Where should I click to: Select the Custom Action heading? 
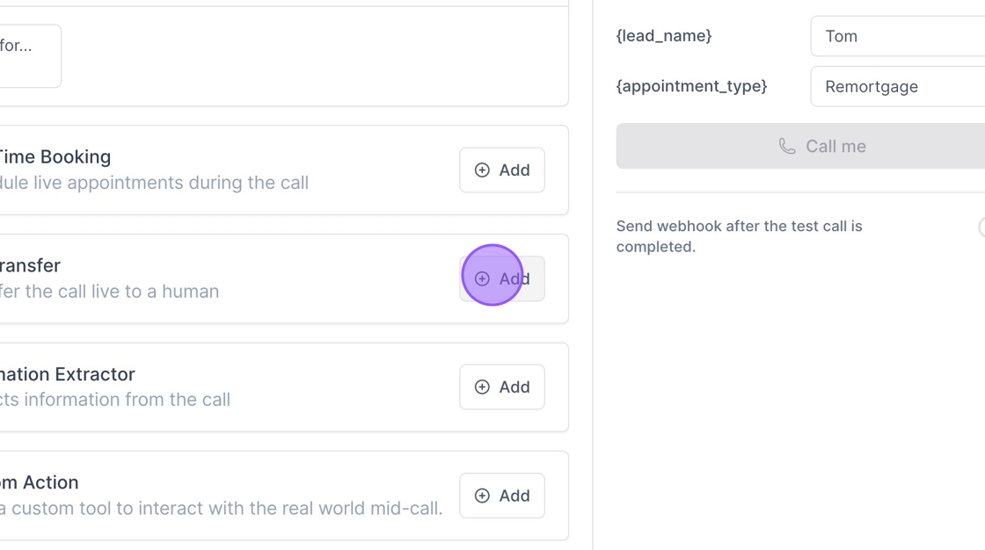(40, 482)
